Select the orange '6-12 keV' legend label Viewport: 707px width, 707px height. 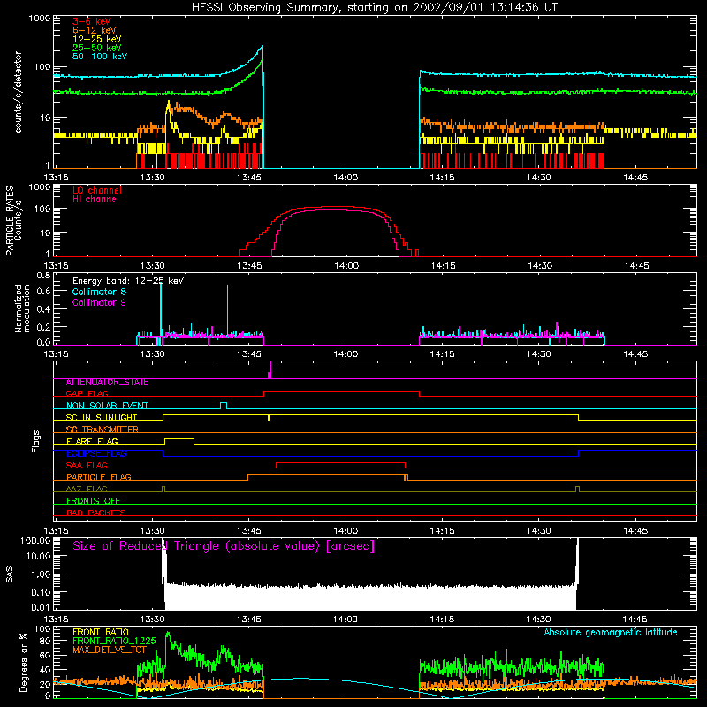tap(95, 30)
